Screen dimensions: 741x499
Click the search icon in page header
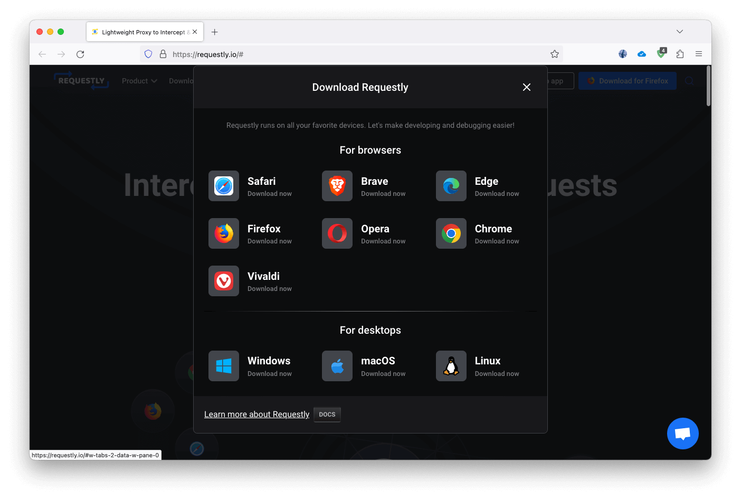point(689,81)
